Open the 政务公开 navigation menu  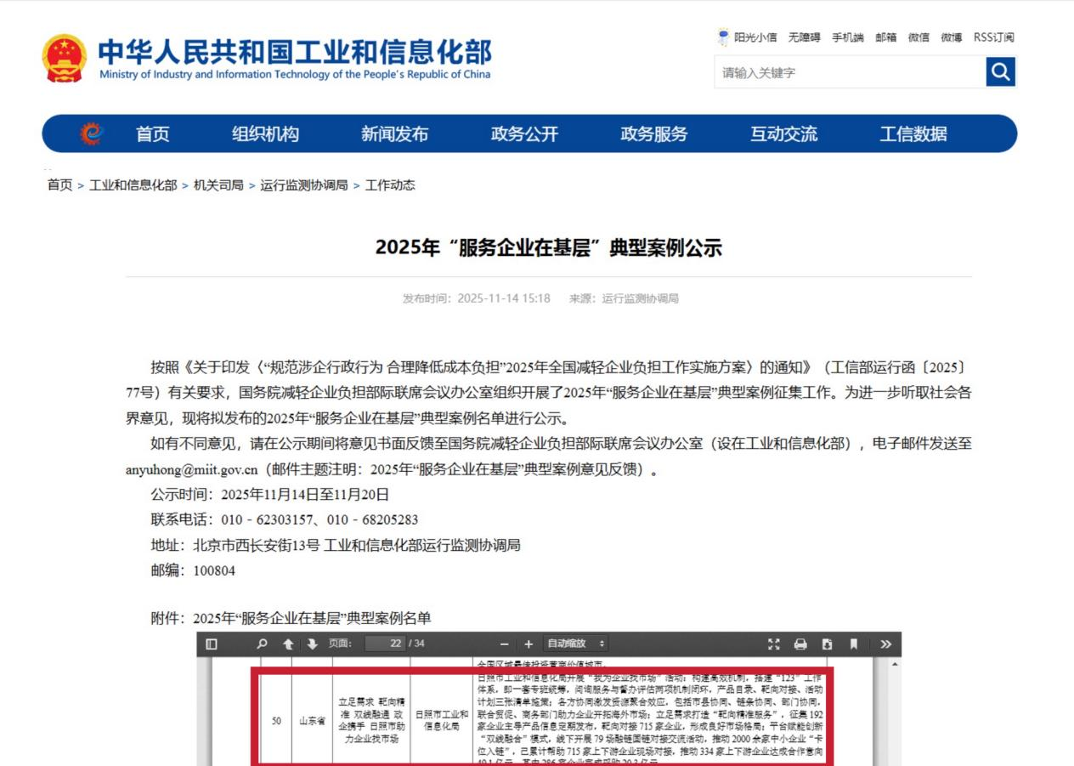coord(524,134)
